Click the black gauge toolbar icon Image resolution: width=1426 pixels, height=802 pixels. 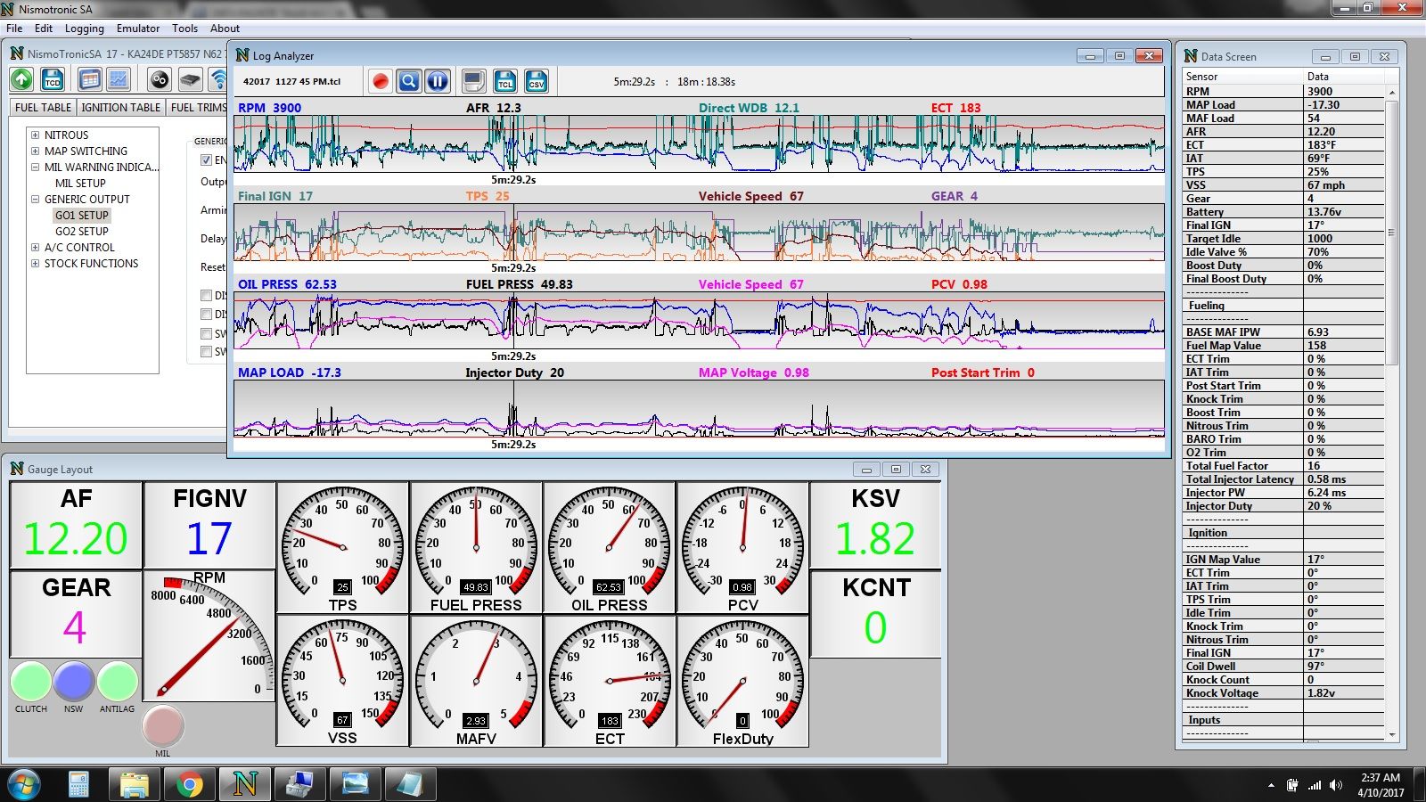(x=160, y=80)
